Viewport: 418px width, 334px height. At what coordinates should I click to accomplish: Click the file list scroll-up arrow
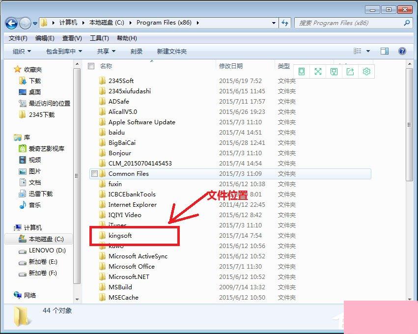[x=409, y=64]
